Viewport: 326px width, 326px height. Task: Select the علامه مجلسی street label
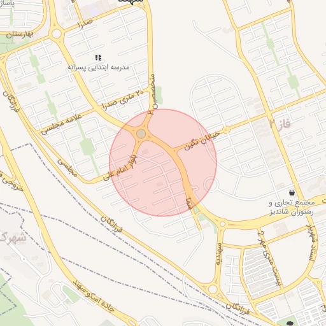[x=61, y=124]
